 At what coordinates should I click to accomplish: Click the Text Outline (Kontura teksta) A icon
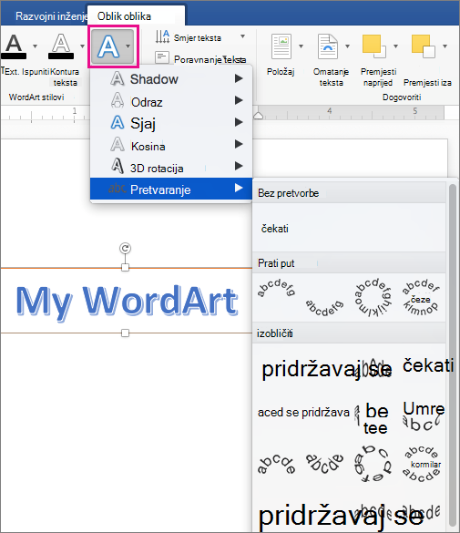[x=61, y=46]
